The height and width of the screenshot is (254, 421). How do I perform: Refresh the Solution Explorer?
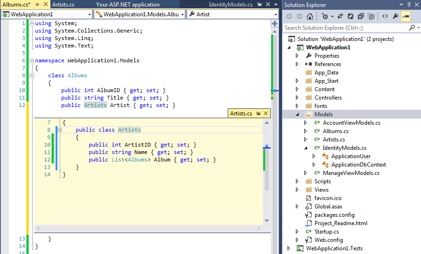351,16
